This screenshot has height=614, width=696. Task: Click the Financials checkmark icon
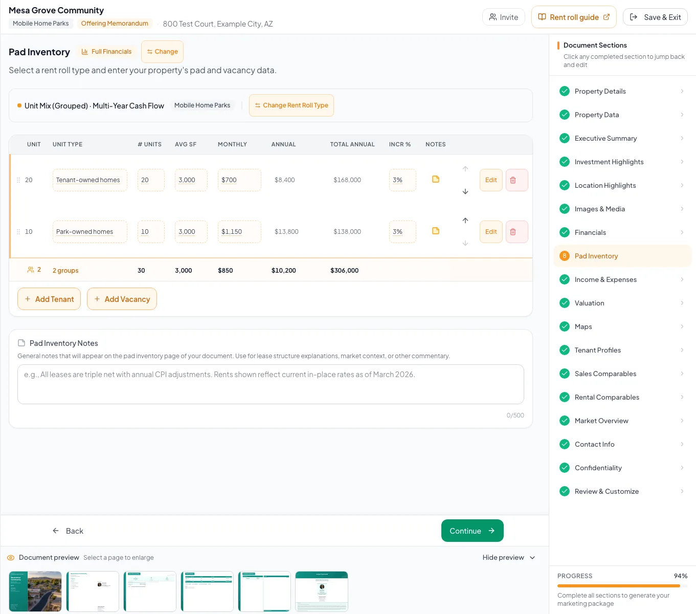[x=565, y=232]
